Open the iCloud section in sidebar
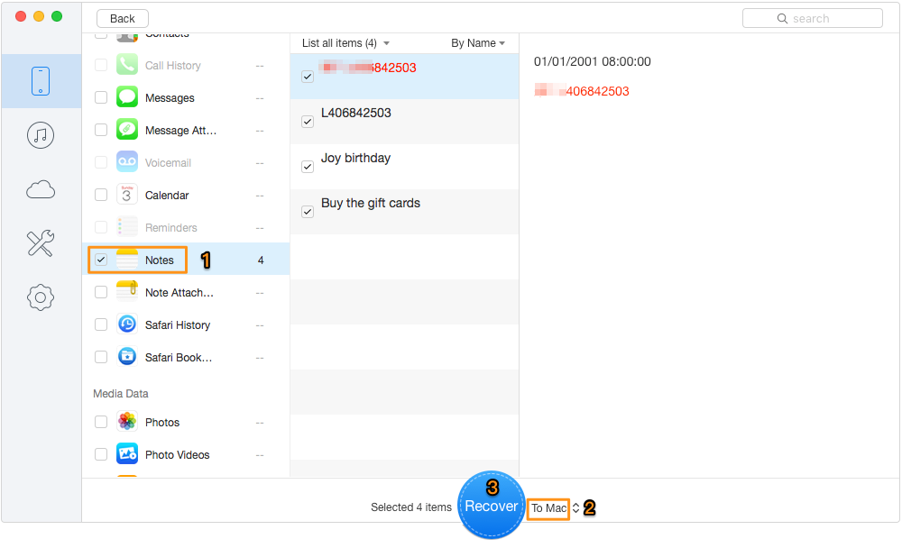The width and height of the screenshot is (902, 548). tap(41, 189)
